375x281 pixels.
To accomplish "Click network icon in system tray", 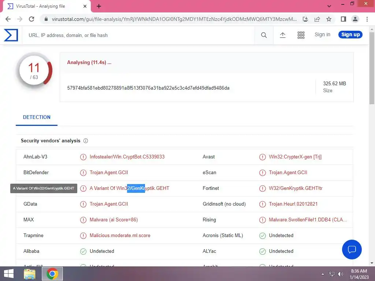I will pyautogui.click(x=332, y=274).
